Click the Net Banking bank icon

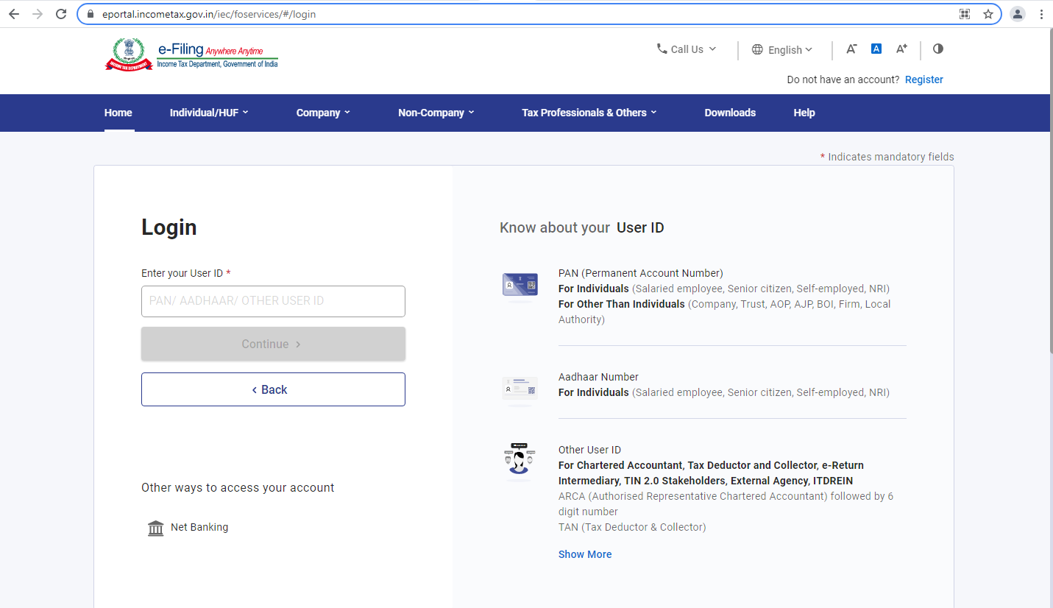156,528
